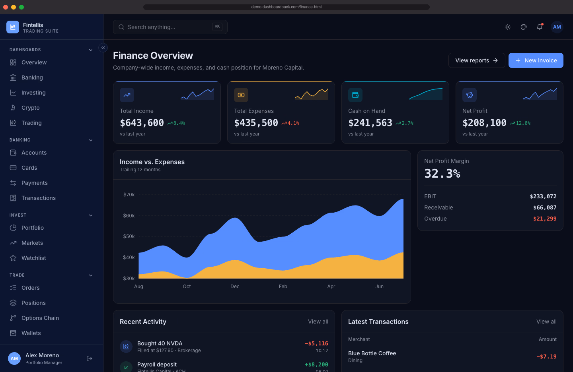Click the Cash on Hand wallet icon
573x372 pixels.
coord(355,95)
